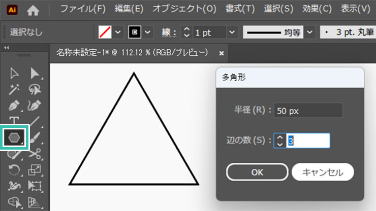376x211 pixels.
Task: Open the オブジェクト(O) menu
Action: tap(184, 9)
